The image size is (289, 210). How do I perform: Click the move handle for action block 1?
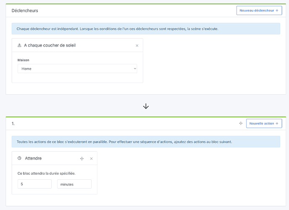click(x=241, y=123)
